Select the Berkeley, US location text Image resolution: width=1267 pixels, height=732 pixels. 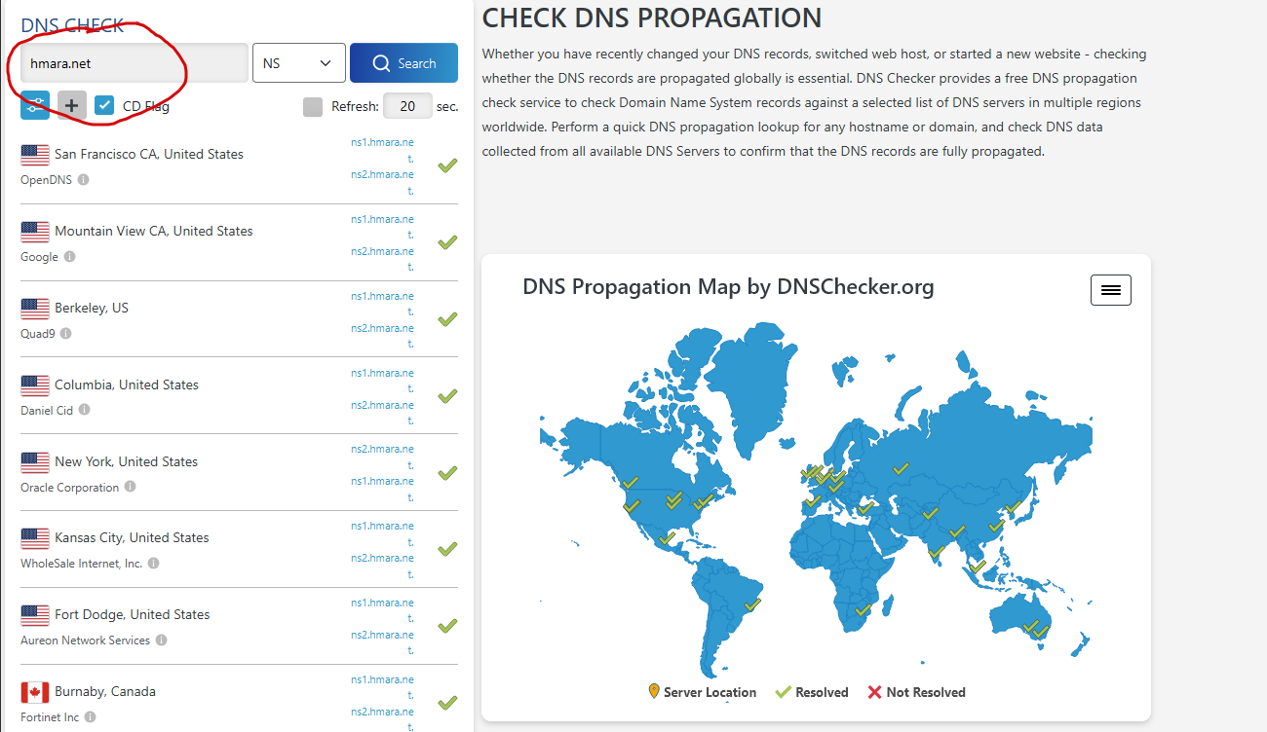(x=92, y=308)
